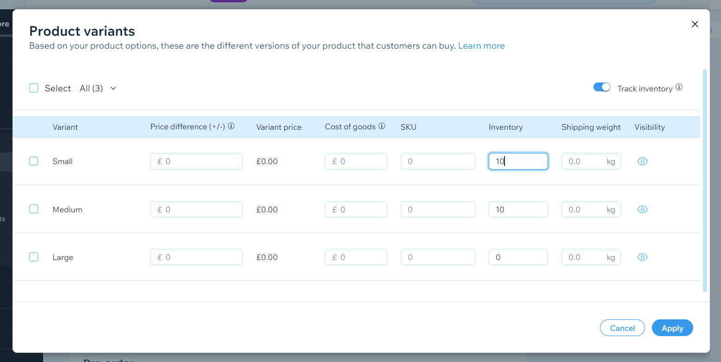Select the Medium variant's row checkbox

pyautogui.click(x=33, y=209)
